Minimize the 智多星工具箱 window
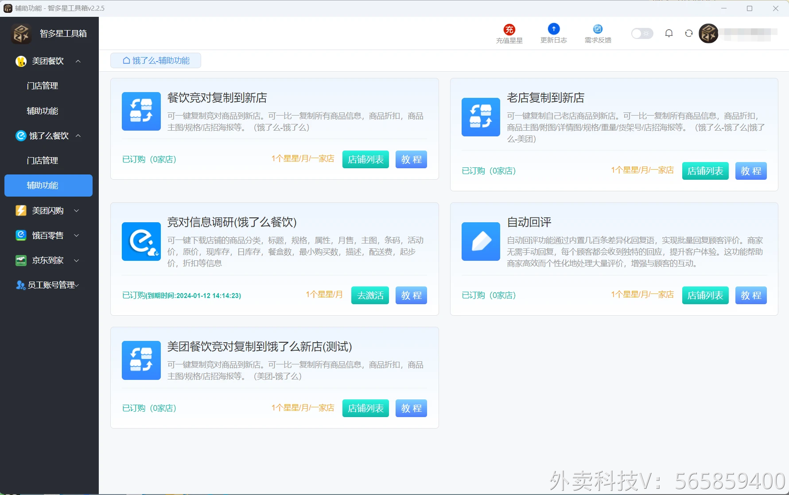The width and height of the screenshot is (789, 495). click(x=724, y=8)
